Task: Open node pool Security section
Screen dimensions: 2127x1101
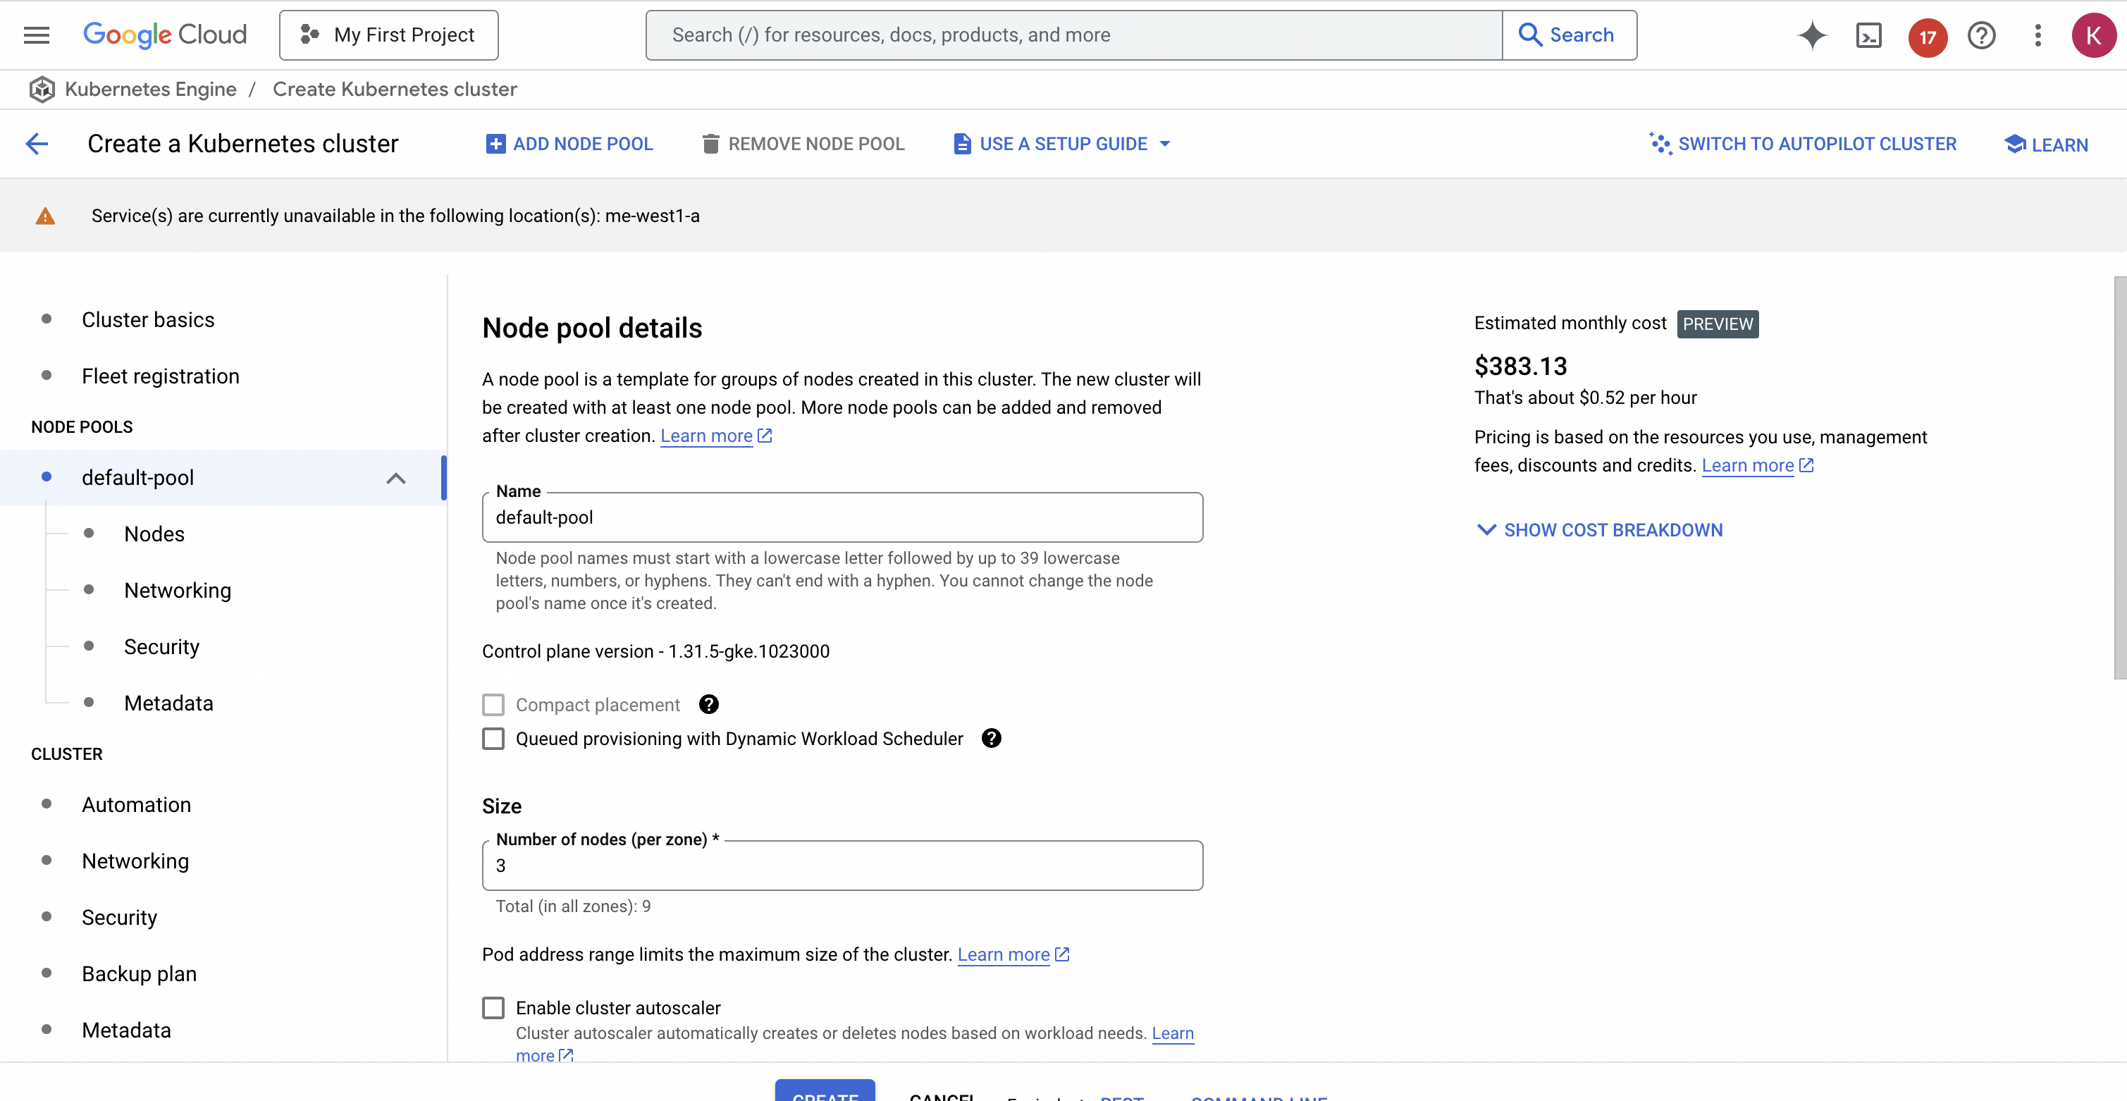Action: point(162,647)
